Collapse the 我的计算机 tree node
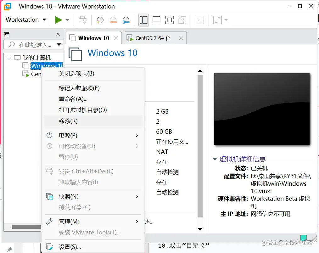This screenshot has height=253, width=319. (x=9, y=58)
